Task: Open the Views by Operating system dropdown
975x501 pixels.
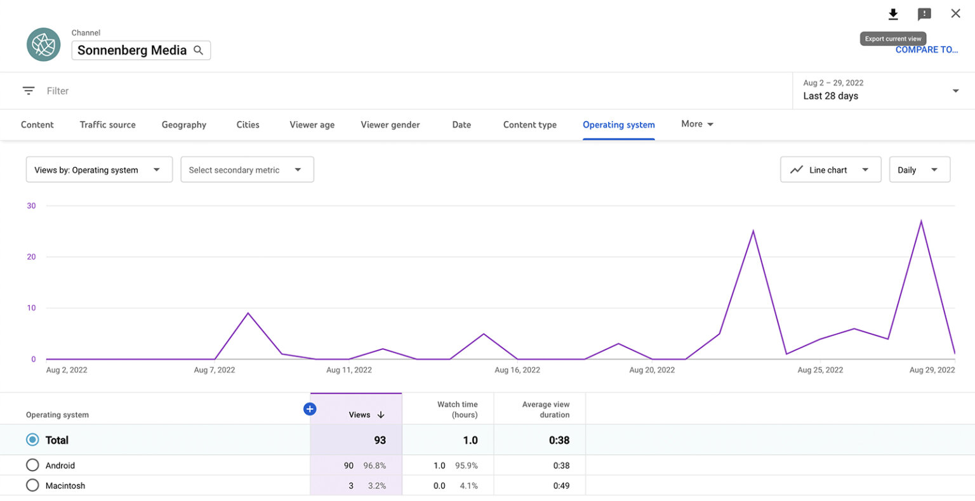Action: pyautogui.click(x=98, y=169)
